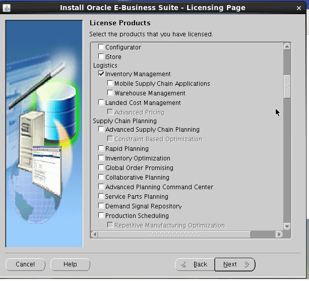Image resolution: width=309 pixels, height=281 pixels.
Task: Click the Cancel button
Action: point(25,264)
